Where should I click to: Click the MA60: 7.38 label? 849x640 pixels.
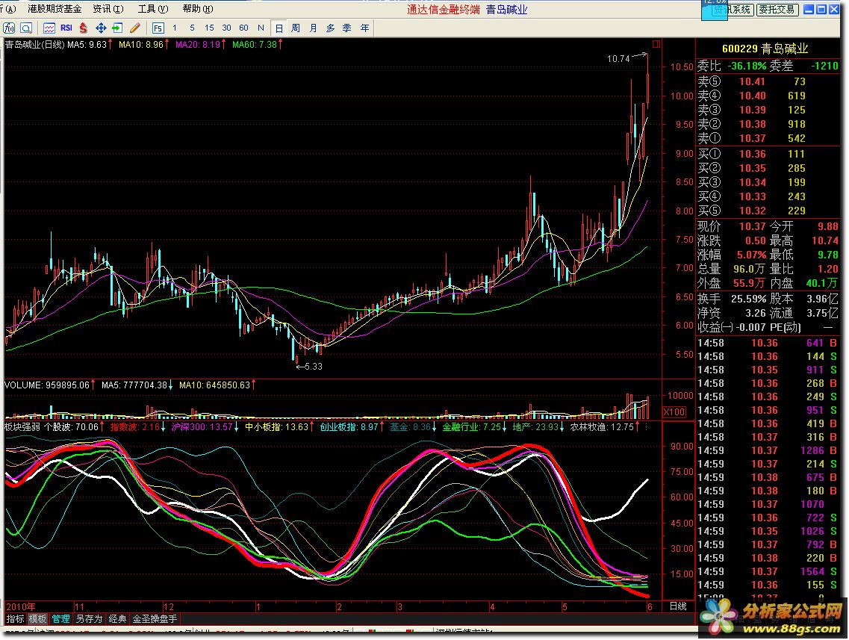tap(255, 45)
